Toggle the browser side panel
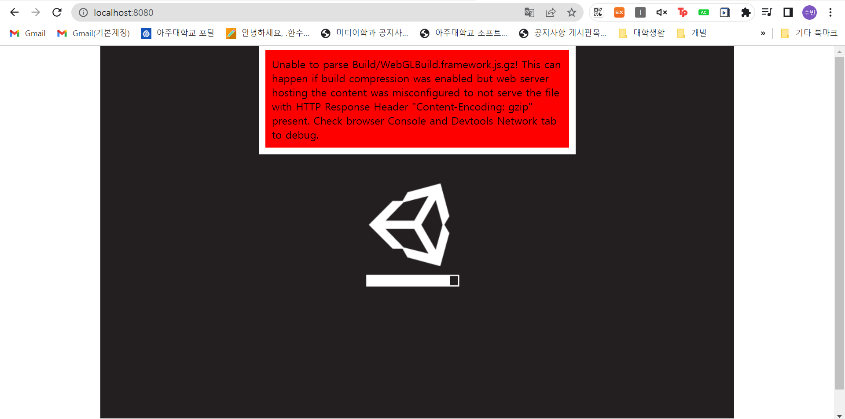Screen dimensions: 845x419 [x=788, y=12]
